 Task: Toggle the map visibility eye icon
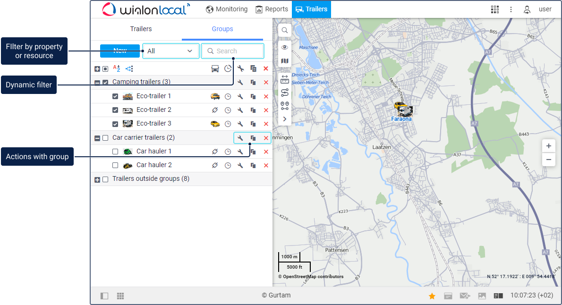[x=285, y=47]
